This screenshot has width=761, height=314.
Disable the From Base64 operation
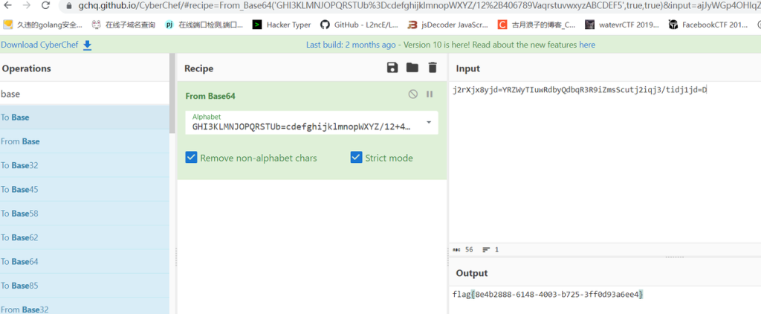click(x=413, y=94)
